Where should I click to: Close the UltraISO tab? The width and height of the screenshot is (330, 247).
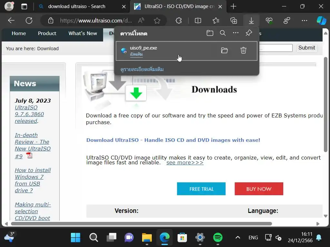pyautogui.click(x=220, y=7)
